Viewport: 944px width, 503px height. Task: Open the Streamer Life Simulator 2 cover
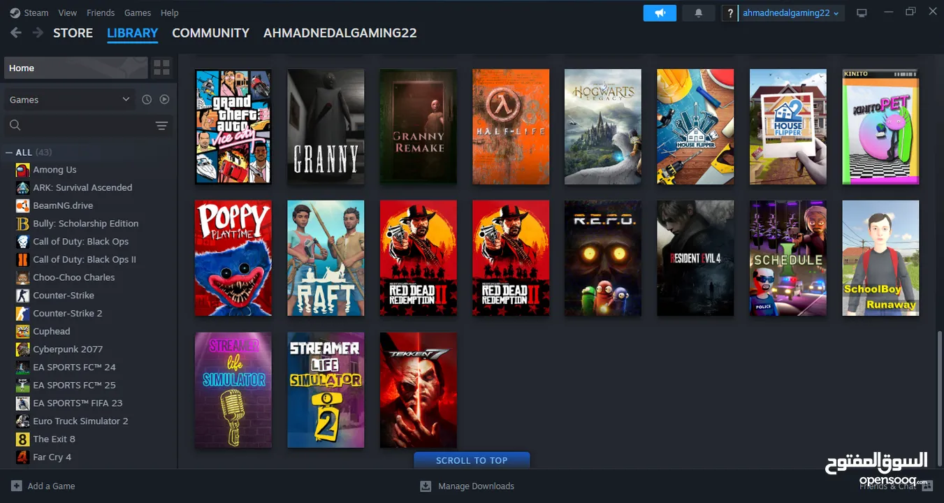point(326,390)
